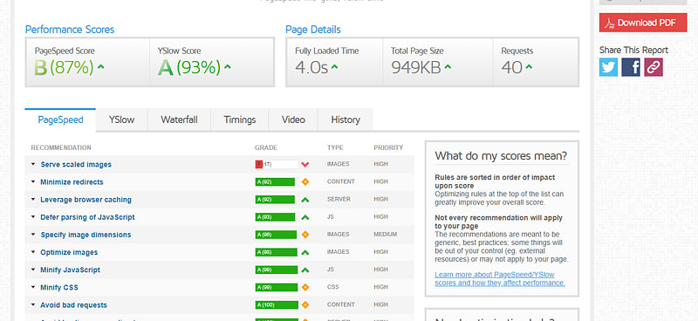
Task: Open Specify image dimensions recommendation
Action: (x=86, y=235)
